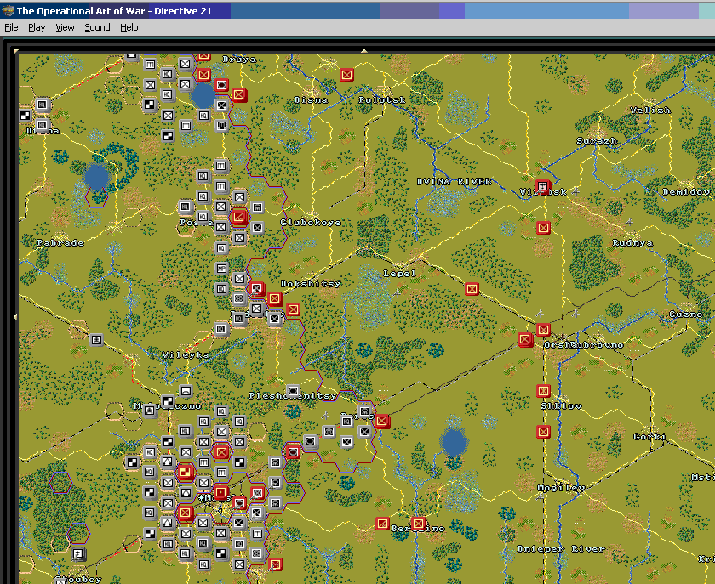Open the Play menu
This screenshot has width=715, height=584.
[x=37, y=27]
